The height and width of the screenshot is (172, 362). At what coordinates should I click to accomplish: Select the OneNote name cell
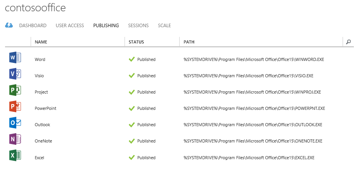[43, 141]
